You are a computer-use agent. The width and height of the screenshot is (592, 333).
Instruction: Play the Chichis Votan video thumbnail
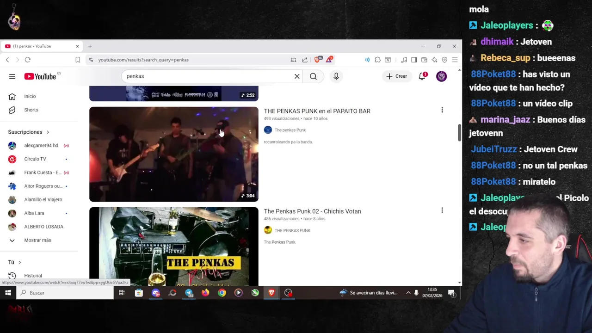click(x=174, y=247)
